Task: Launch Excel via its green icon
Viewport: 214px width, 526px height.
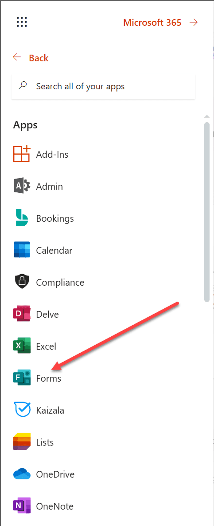Action: (22, 346)
